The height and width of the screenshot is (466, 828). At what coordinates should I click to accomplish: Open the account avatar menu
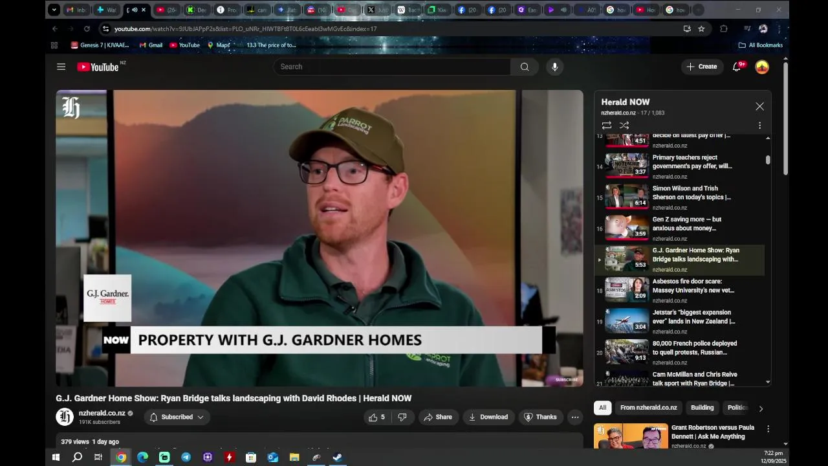pos(762,67)
